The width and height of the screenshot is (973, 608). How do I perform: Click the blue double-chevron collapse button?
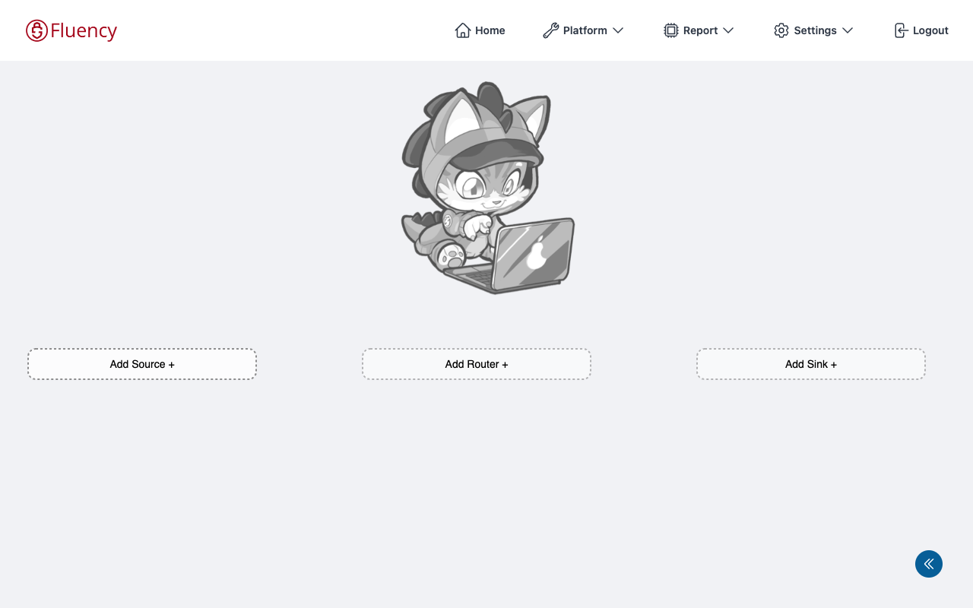pos(929,564)
